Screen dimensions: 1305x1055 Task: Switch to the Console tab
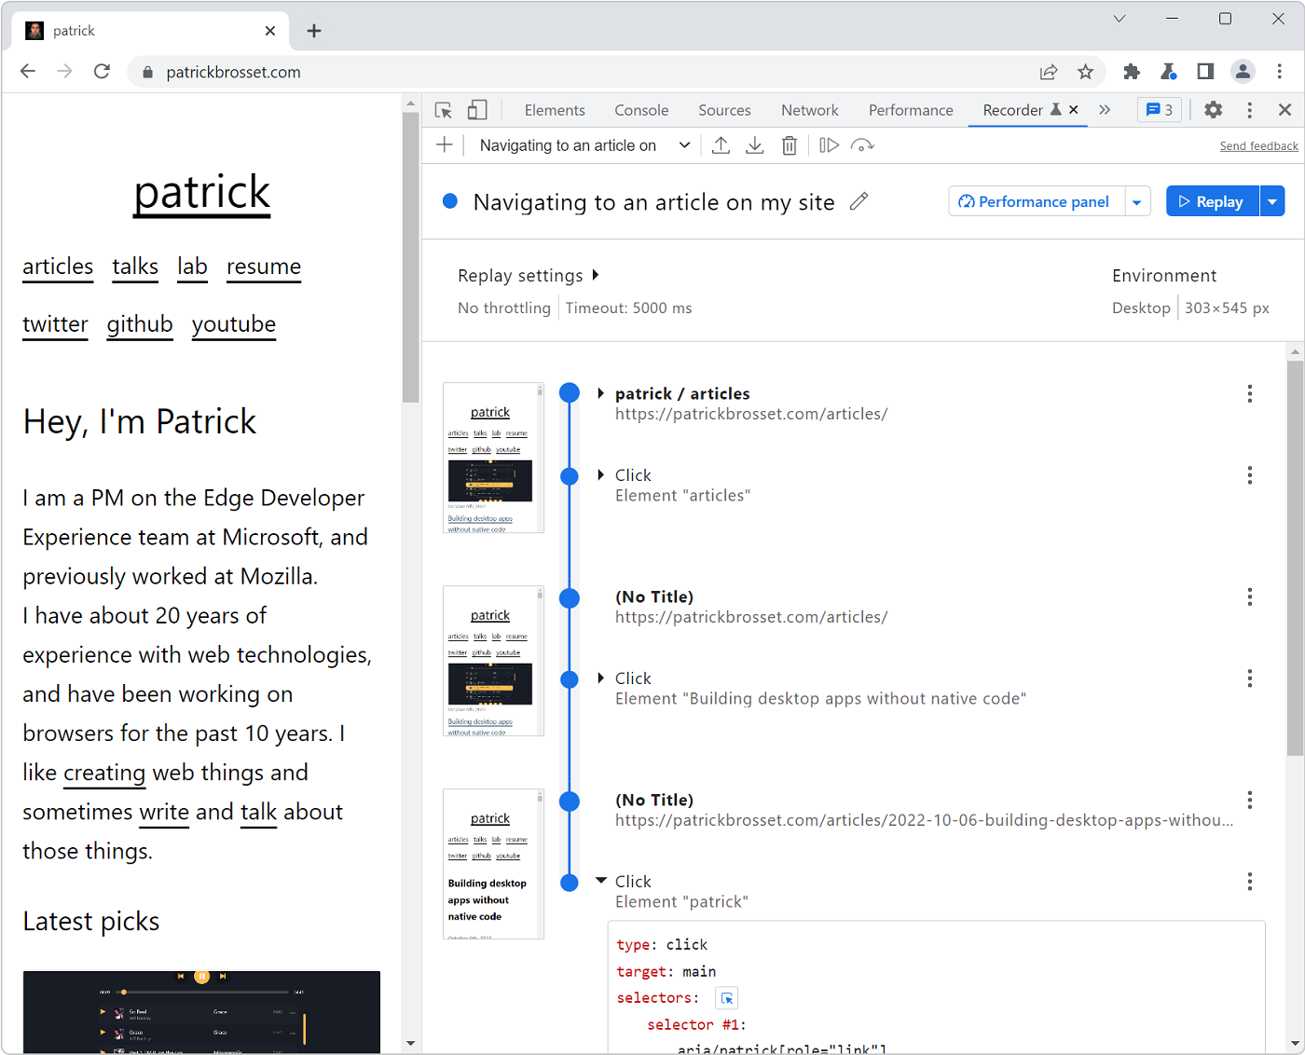click(x=640, y=109)
